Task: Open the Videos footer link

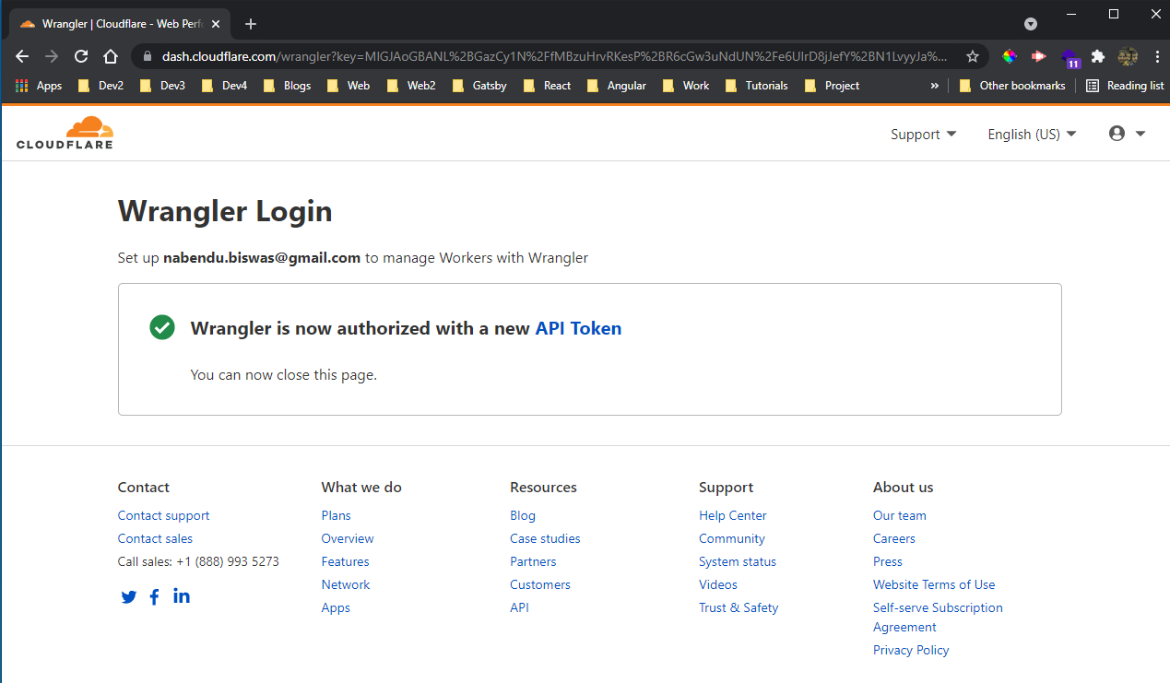Action: 718,584
